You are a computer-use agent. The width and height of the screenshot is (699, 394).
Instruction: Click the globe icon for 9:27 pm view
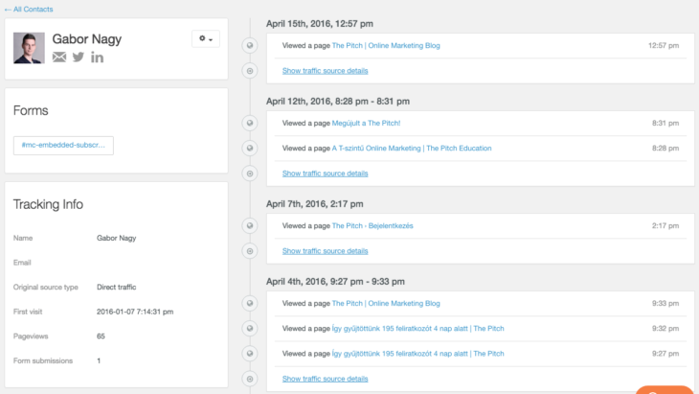(250, 354)
